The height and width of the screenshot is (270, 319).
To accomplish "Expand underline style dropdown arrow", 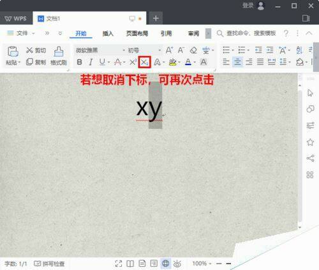I will (x=108, y=63).
